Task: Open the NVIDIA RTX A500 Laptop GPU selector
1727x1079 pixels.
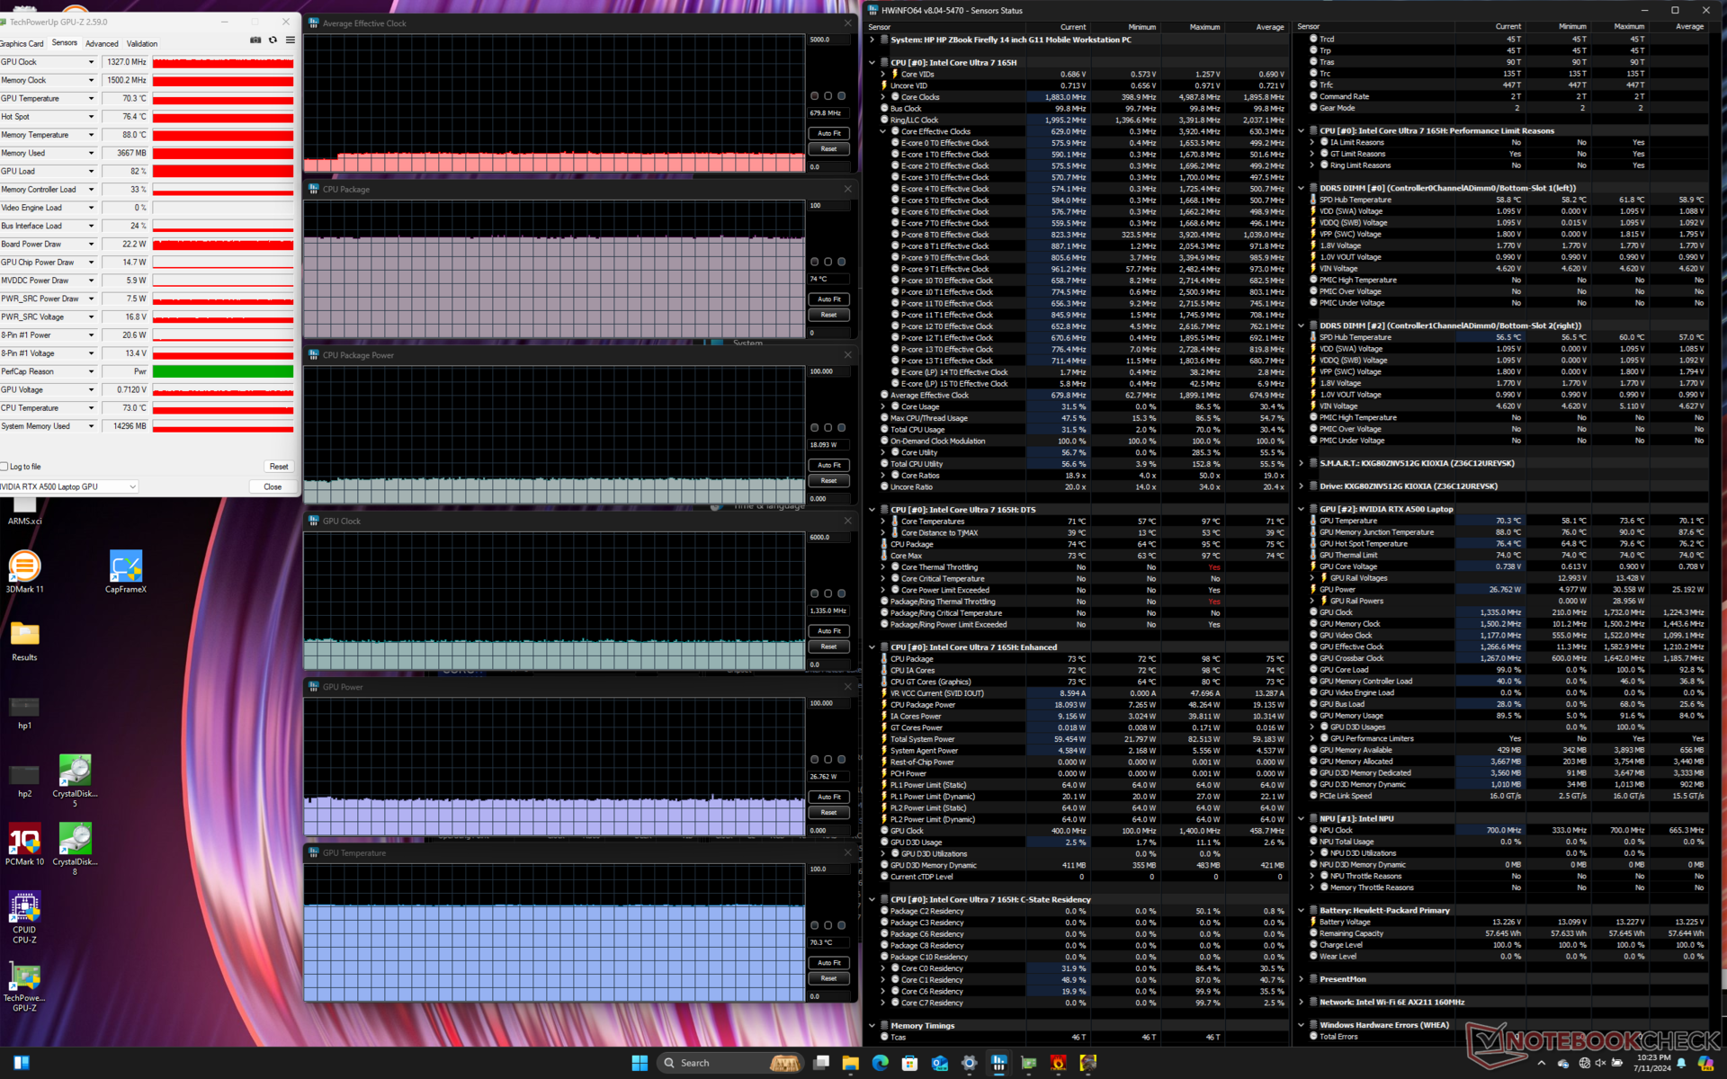Action: [69, 486]
